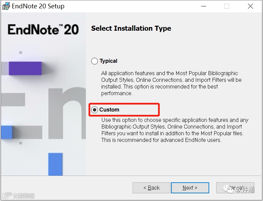Image resolution: width=263 pixels, height=201 pixels.
Task: Select the Custom installation radio button
Action: point(95,110)
